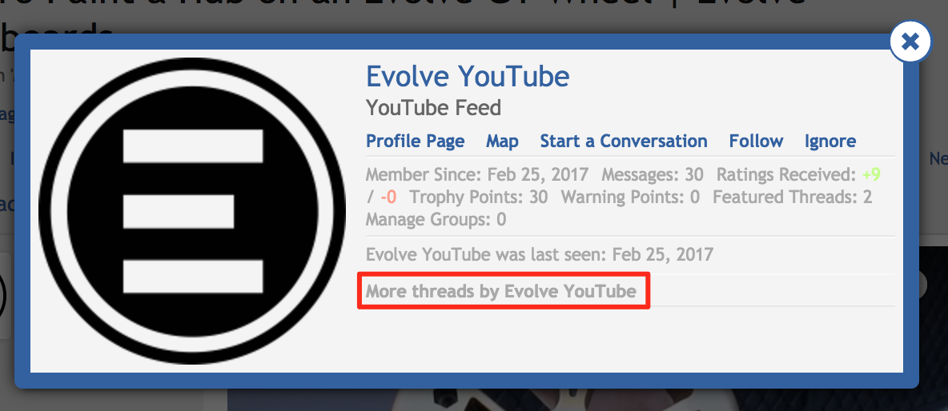Click the Ratings Received label
Screen dimensions: 948x411
tap(786, 175)
